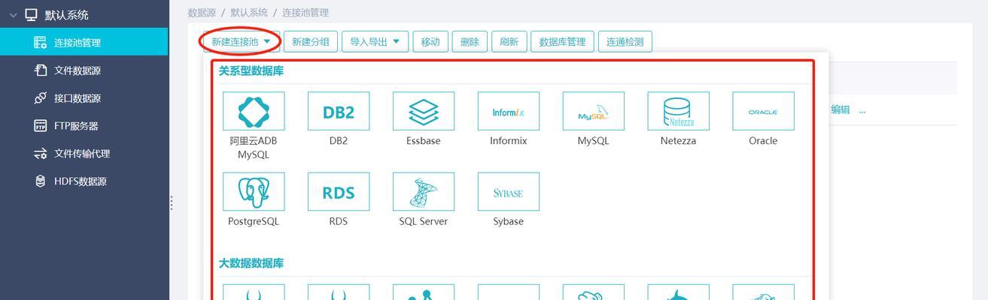Screen dimensions: 988x300
Task: Click the 文件数据源 sidebar icon
Action: tap(41, 70)
